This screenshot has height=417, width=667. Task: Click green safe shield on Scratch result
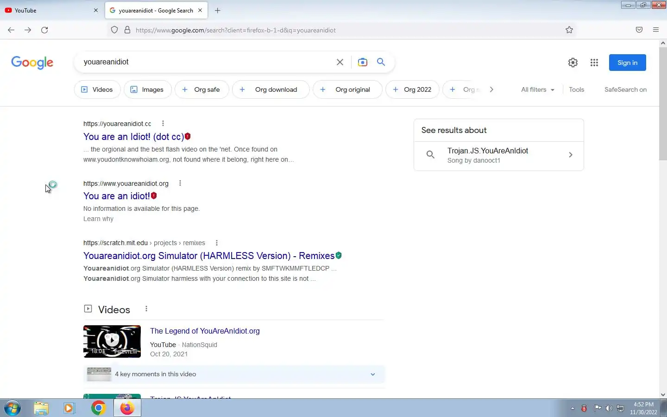pos(339,255)
